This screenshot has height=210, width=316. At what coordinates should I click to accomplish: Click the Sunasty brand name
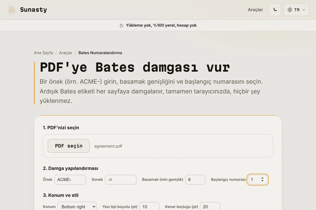point(33,10)
